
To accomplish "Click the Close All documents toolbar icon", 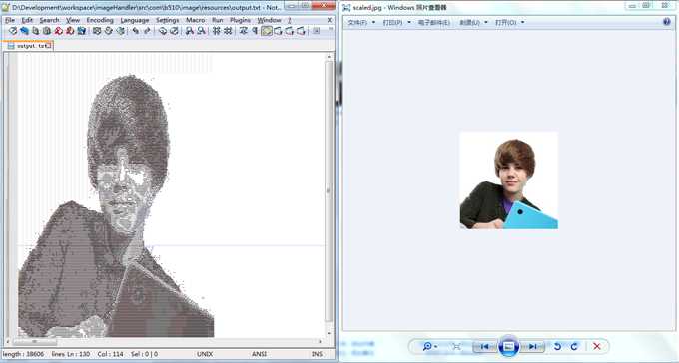I will 69,31.
